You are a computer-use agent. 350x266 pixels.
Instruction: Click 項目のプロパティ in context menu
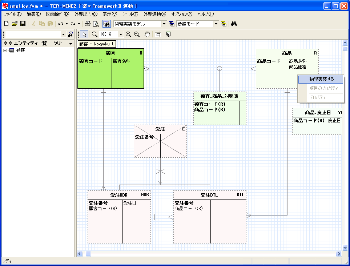point(321,88)
